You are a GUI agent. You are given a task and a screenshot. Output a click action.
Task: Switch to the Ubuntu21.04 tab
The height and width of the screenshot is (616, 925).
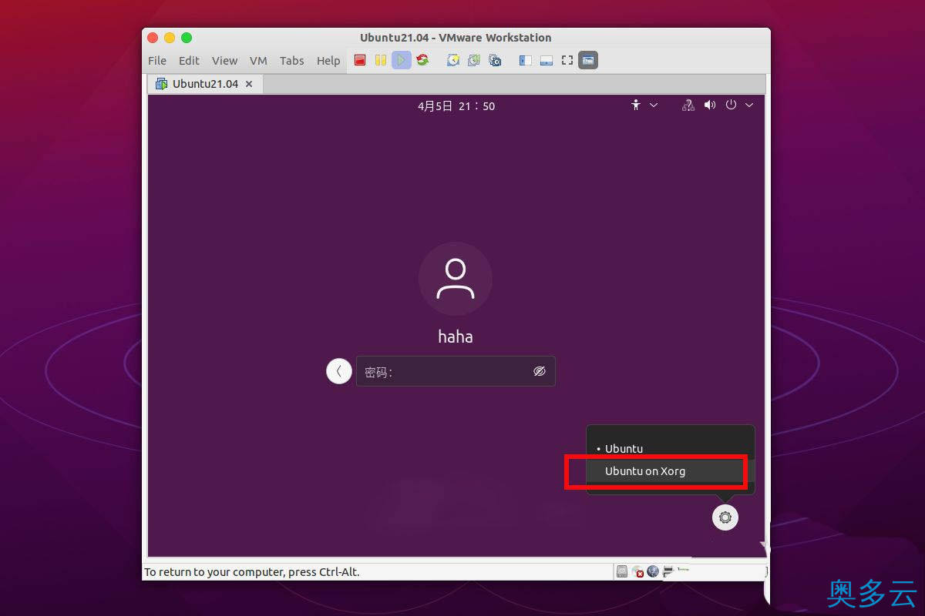pos(203,83)
